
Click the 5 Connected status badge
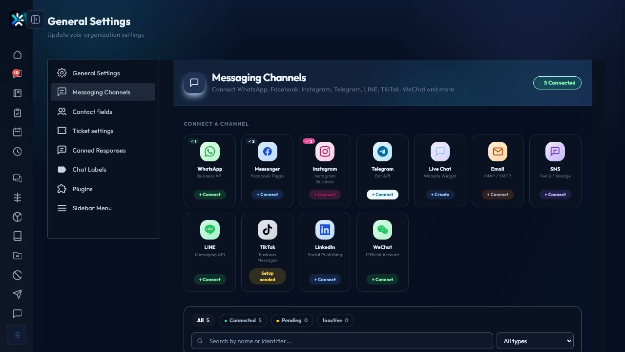(x=557, y=83)
